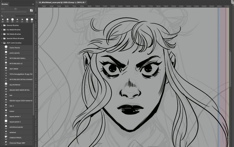The height and width of the screenshot is (147, 234).
Task: Choose the COMICS PENCIL brush
Action: (18, 138)
